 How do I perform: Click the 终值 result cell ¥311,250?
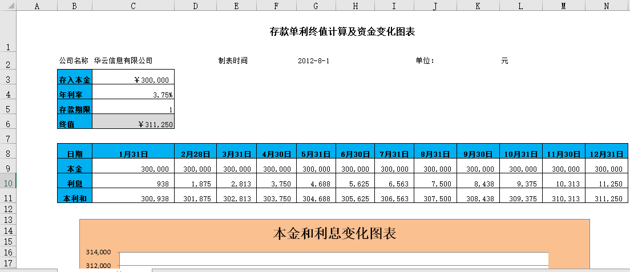[x=133, y=124]
